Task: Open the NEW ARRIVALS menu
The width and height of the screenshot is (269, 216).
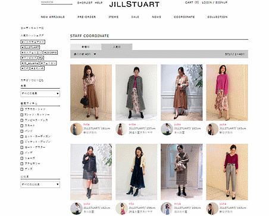Action: (53, 17)
